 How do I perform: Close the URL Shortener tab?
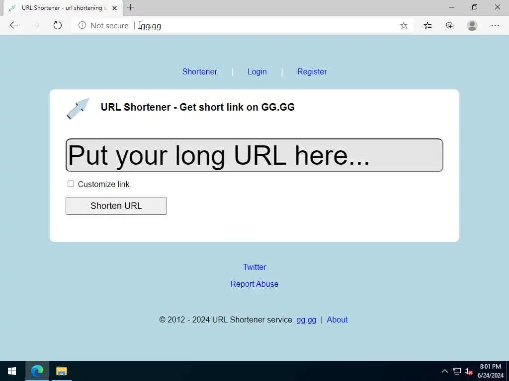114,8
